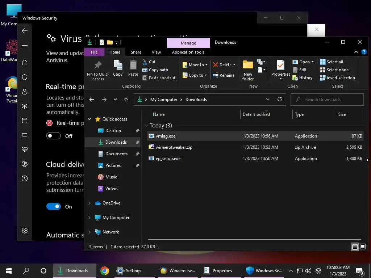Viewport: 371px width, 278px height.
Task: Open the Delete dropdown arrow
Action: coord(234,65)
